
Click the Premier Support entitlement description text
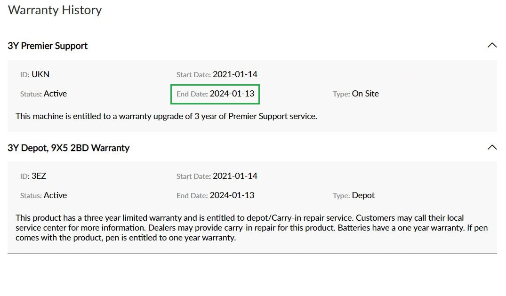tap(166, 116)
